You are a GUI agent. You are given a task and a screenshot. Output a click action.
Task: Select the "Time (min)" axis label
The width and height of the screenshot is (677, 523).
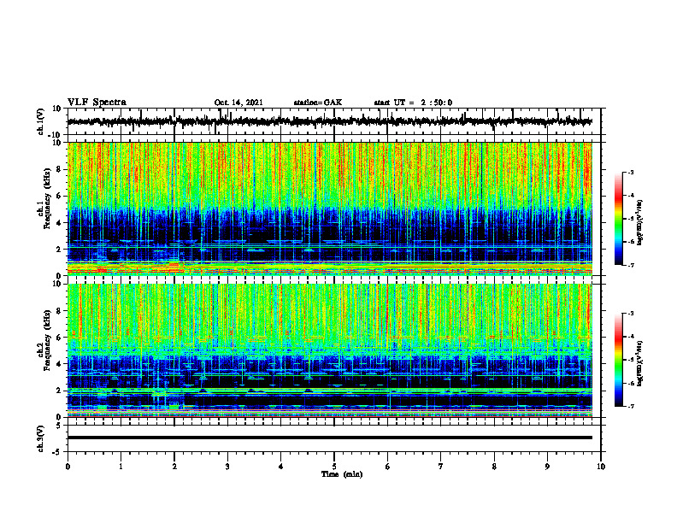342,474
